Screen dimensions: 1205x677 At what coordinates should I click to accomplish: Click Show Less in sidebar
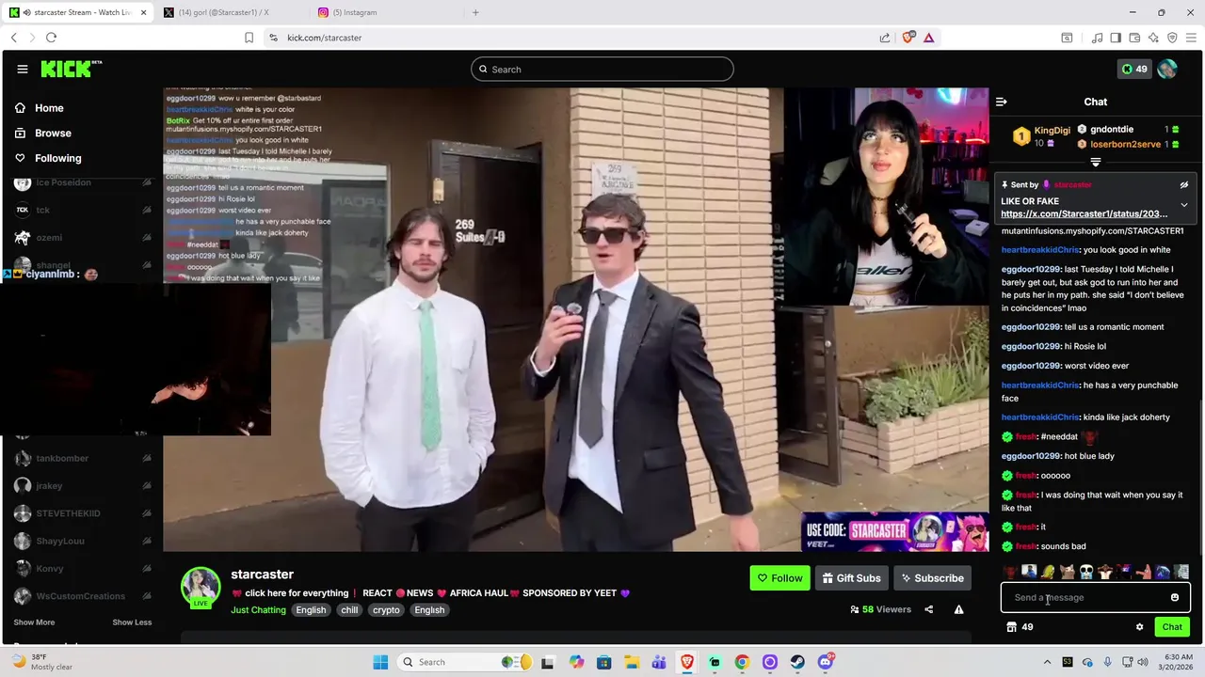point(132,622)
